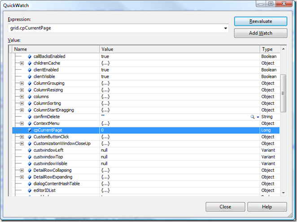Image resolution: width=297 pixels, height=222 pixels.
Task: Open the Expression history dropdown arrow
Action: pos(225,28)
